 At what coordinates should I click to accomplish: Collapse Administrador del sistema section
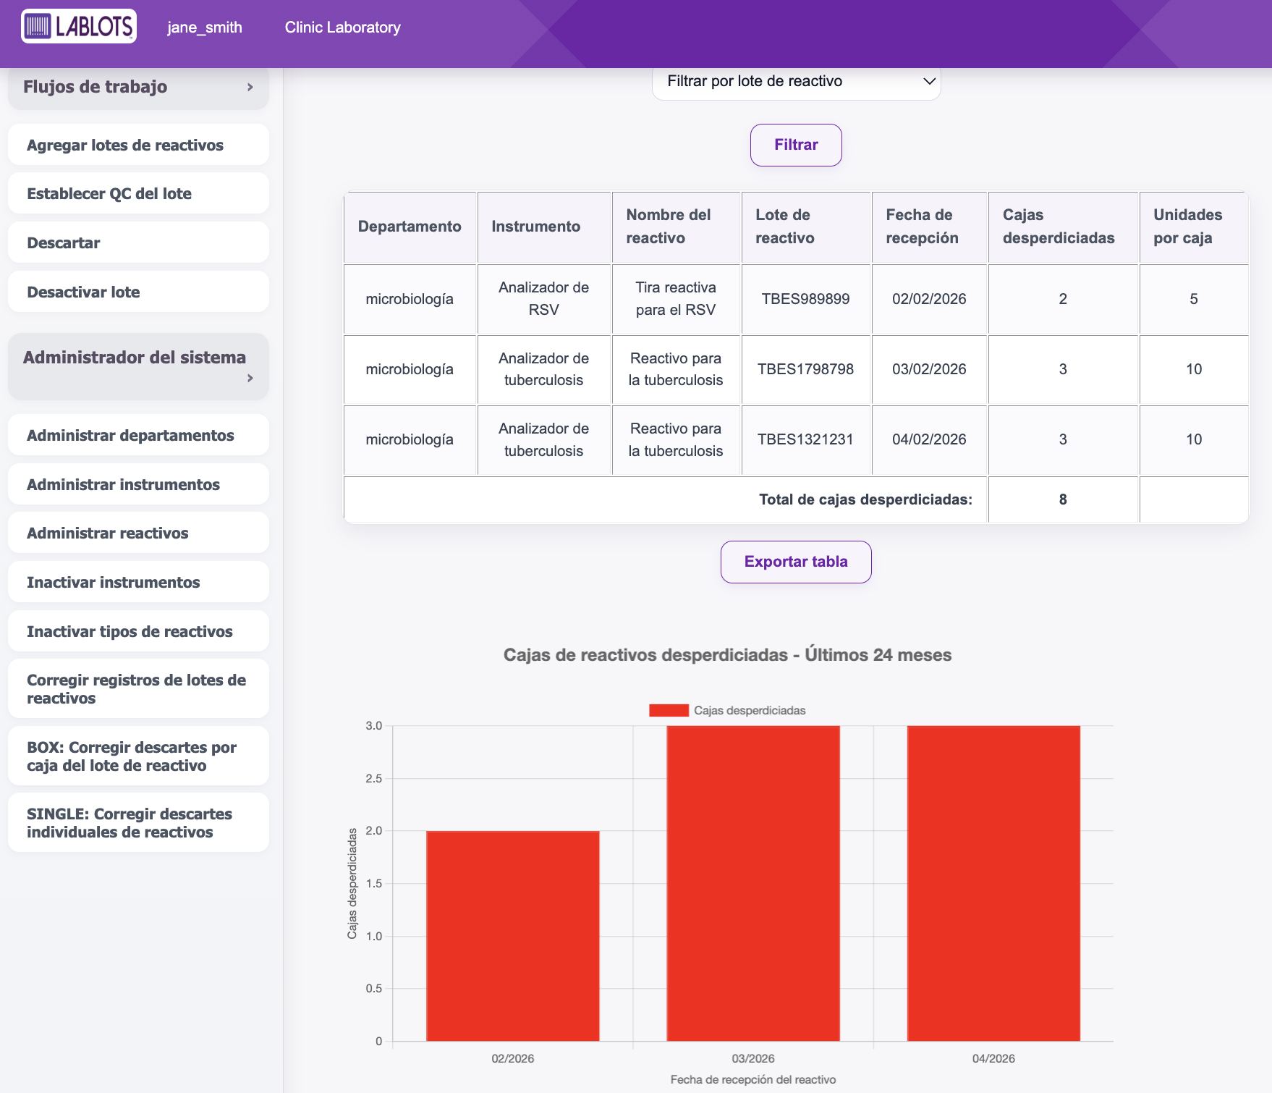pos(138,366)
